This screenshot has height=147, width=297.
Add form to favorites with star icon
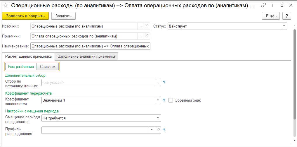click(x=5, y=6)
